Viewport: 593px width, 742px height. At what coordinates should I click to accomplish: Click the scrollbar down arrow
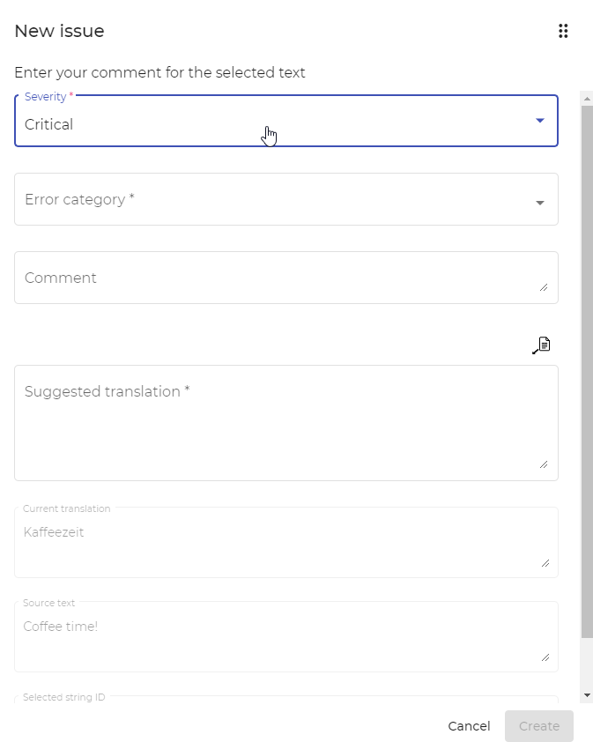[x=587, y=695]
